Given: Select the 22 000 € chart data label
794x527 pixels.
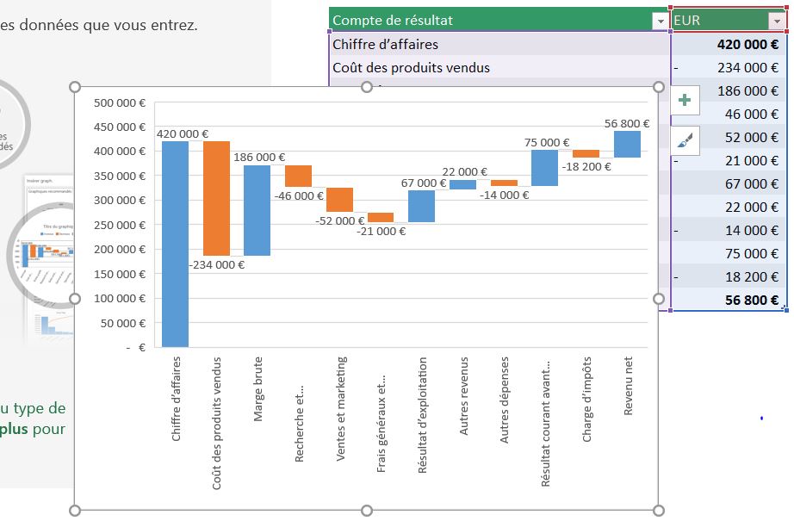Looking at the screenshot, I should [465, 172].
